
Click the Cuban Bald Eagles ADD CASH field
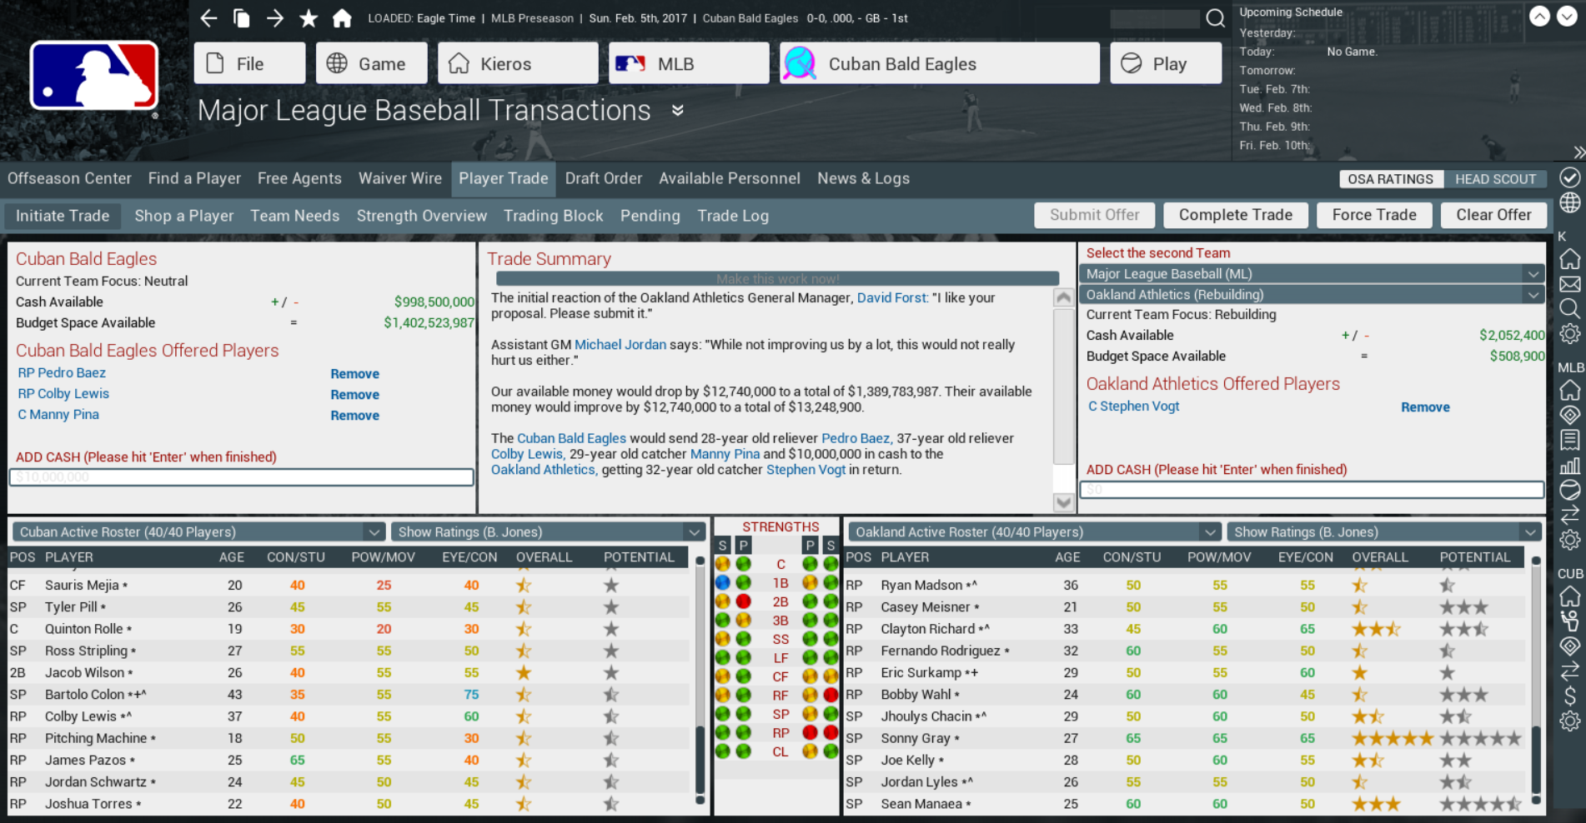pos(241,477)
